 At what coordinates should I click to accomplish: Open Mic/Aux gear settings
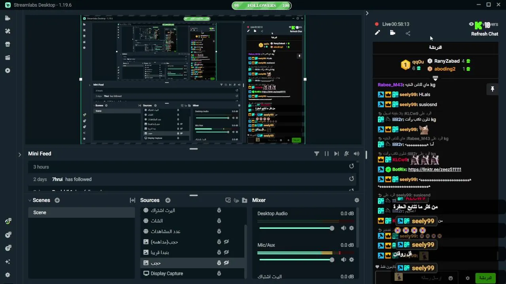click(351, 260)
